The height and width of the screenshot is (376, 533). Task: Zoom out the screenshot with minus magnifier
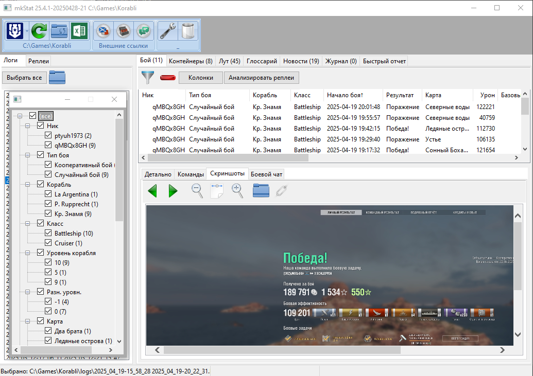point(197,190)
